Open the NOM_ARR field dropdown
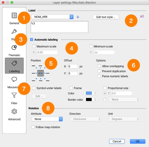The width and height of the screenshot is (149, 147). 53,17
